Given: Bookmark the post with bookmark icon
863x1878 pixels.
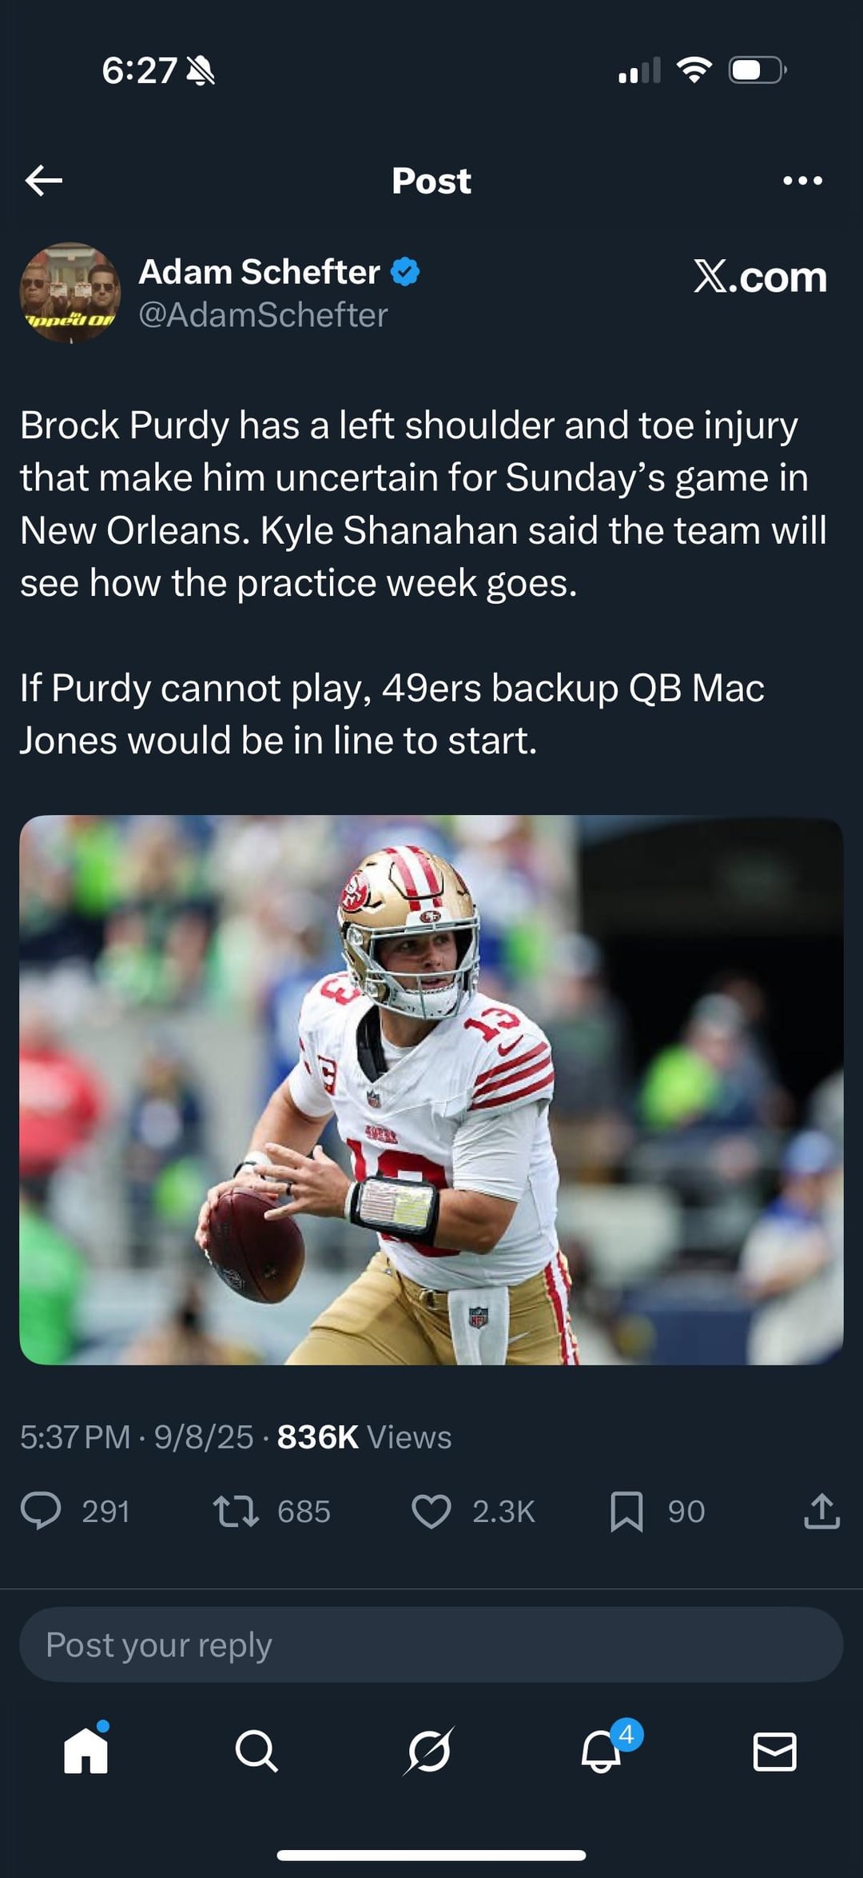Looking at the screenshot, I should pos(626,1512).
